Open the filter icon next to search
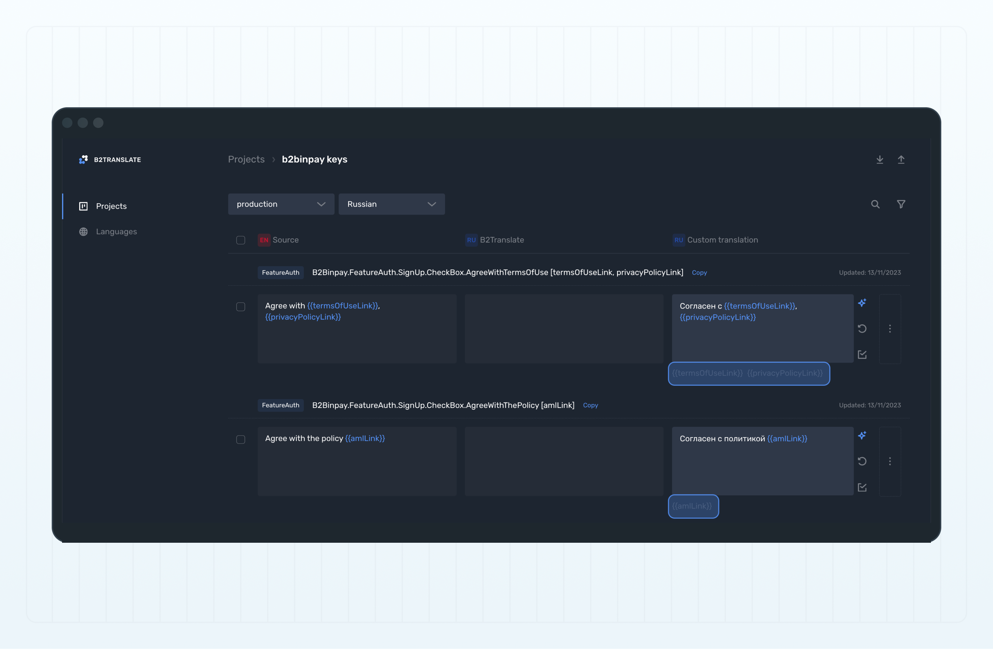 (x=901, y=204)
